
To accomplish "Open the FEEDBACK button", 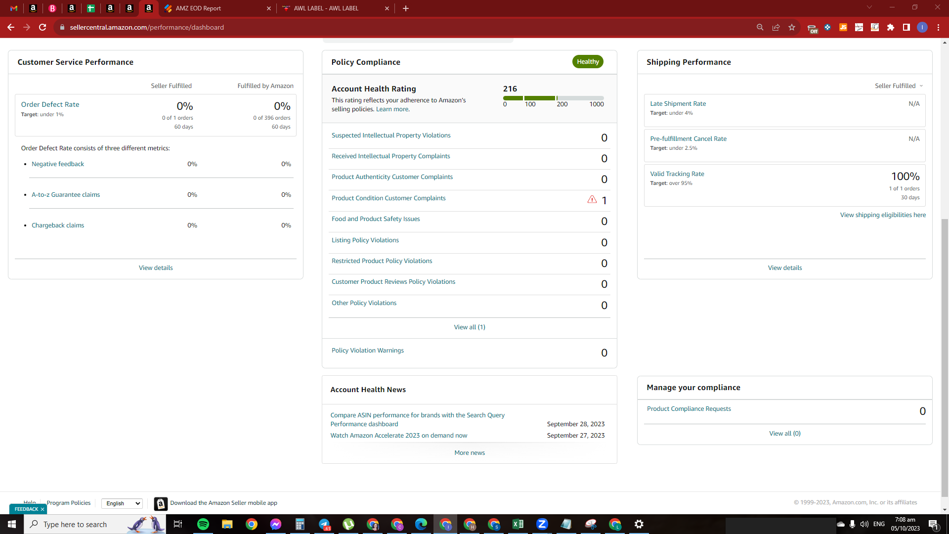I will point(26,509).
